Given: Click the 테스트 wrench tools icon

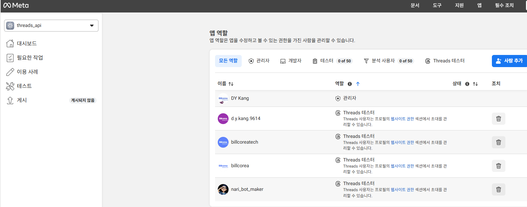Looking at the screenshot, I should [10, 86].
